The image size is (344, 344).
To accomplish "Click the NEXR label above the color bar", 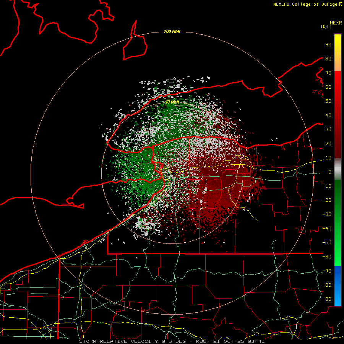I will click(x=336, y=23).
